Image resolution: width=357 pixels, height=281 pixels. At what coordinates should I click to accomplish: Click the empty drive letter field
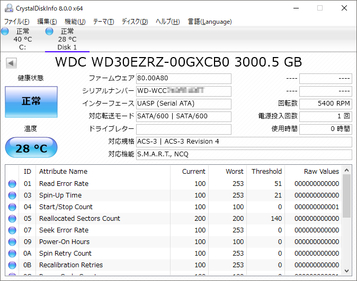[184, 129]
